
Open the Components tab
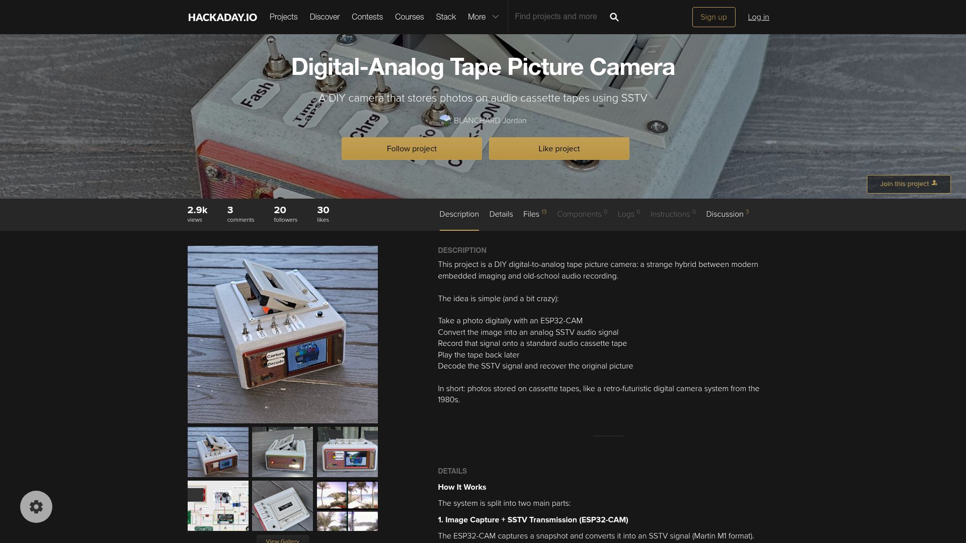point(582,214)
